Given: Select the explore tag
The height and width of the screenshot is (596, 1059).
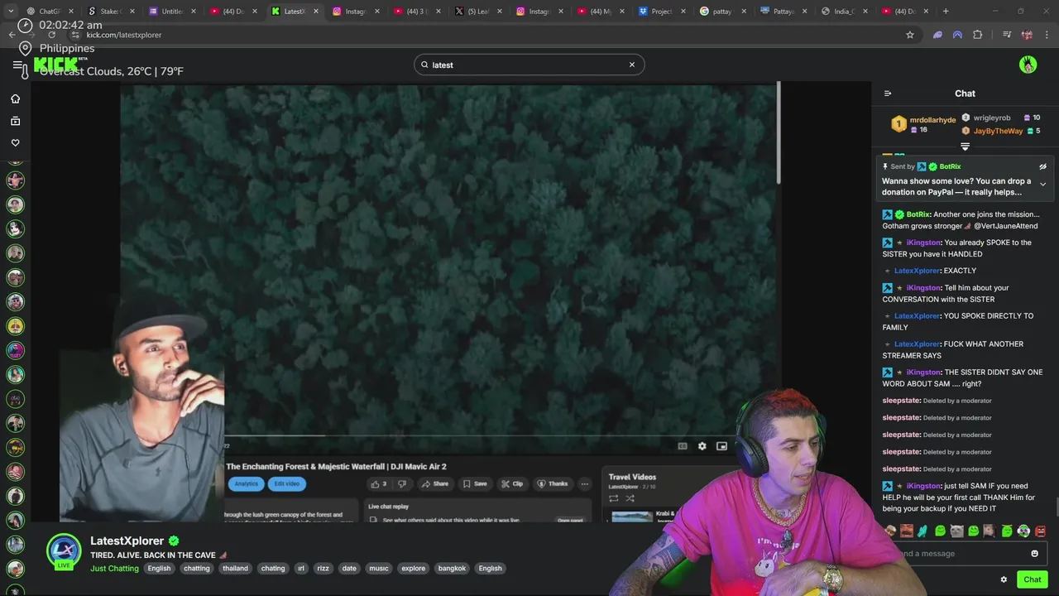Looking at the screenshot, I should point(414,569).
